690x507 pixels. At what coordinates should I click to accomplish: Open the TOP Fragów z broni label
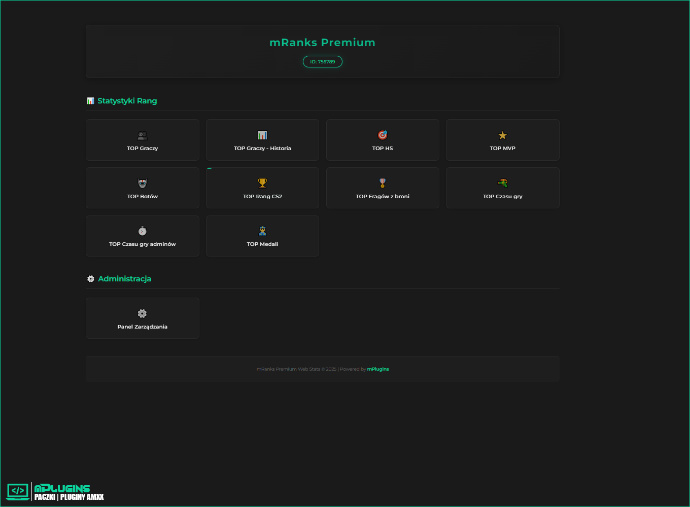pos(383,197)
